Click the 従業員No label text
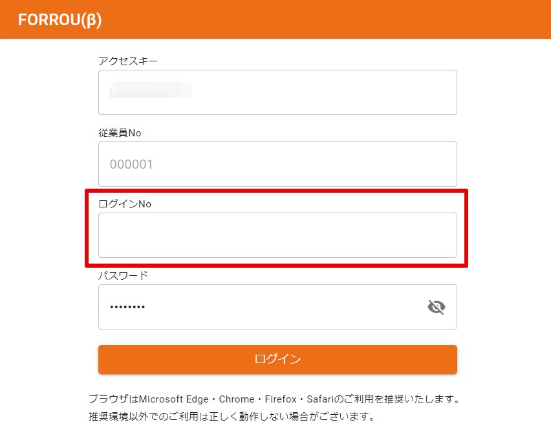Viewport: 551px width, 440px height. (120, 132)
